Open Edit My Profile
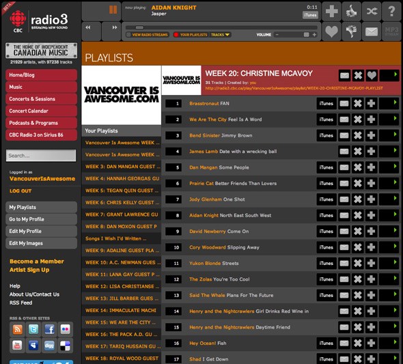Viewport: 403px width, 364px height. 41,232
